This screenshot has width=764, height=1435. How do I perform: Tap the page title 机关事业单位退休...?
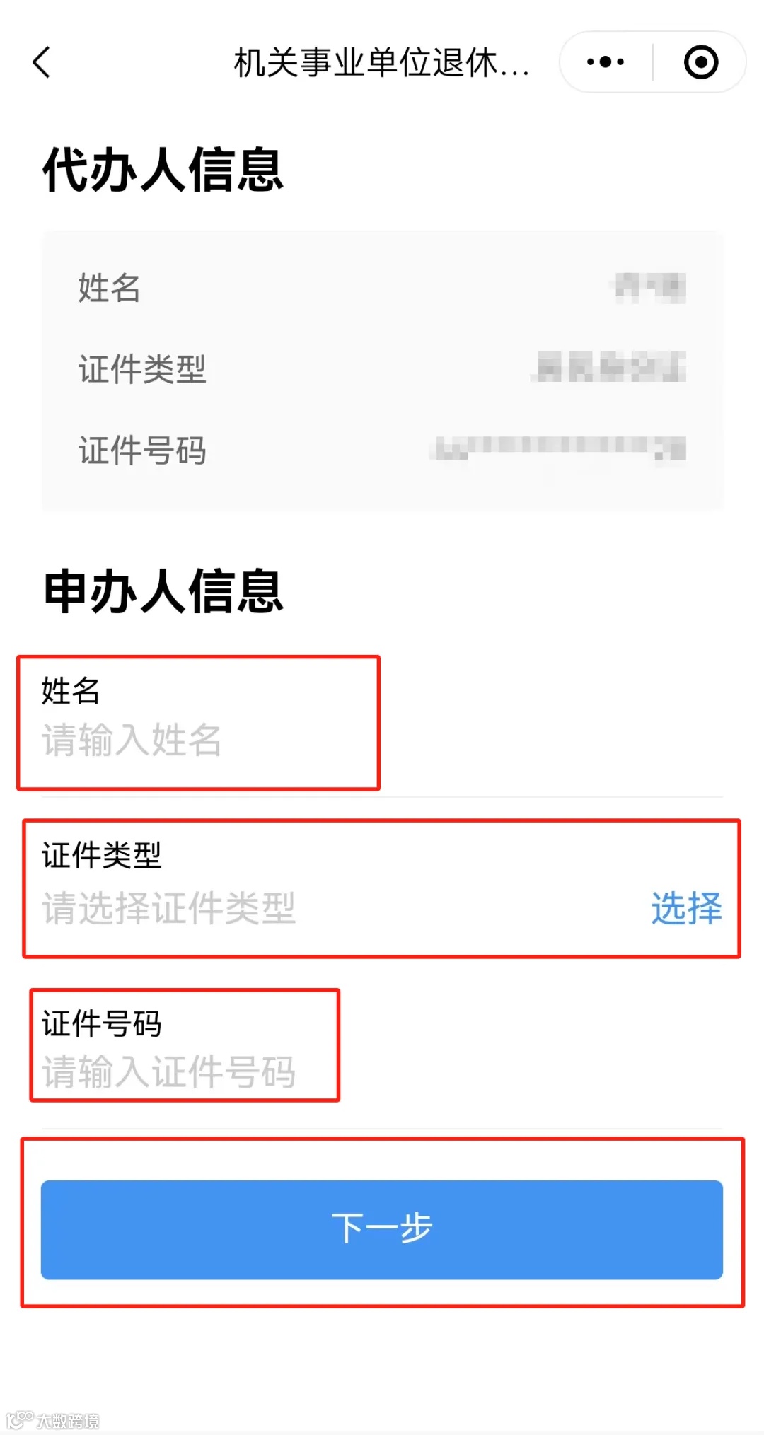(x=382, y=62)
